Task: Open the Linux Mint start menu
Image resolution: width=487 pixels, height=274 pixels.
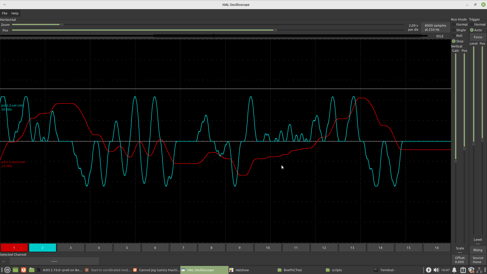Action: pyautogui.click(x=7, y=270)
